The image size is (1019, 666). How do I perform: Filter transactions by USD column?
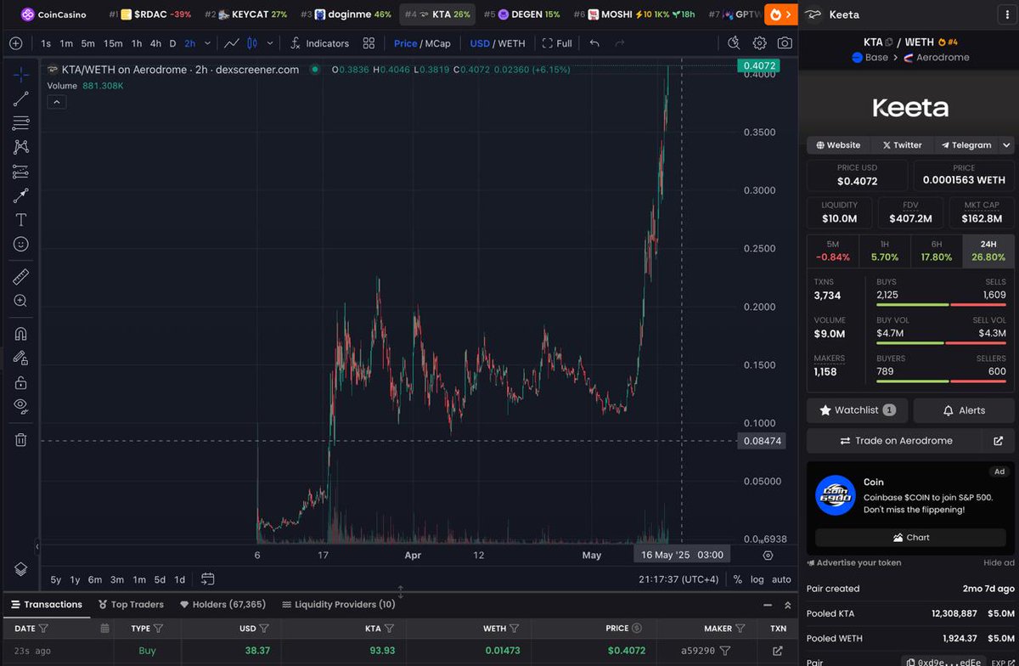263,629
